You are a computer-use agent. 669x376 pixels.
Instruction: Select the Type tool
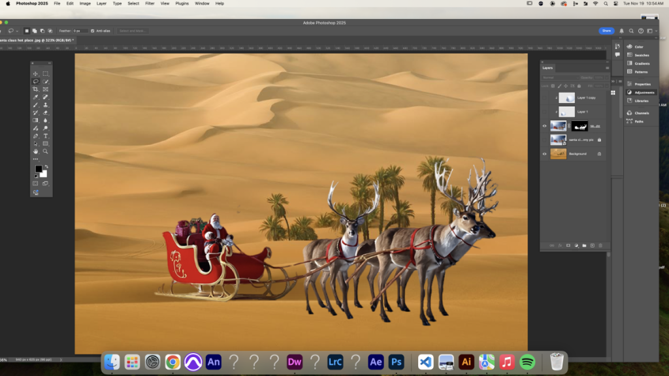45,136
